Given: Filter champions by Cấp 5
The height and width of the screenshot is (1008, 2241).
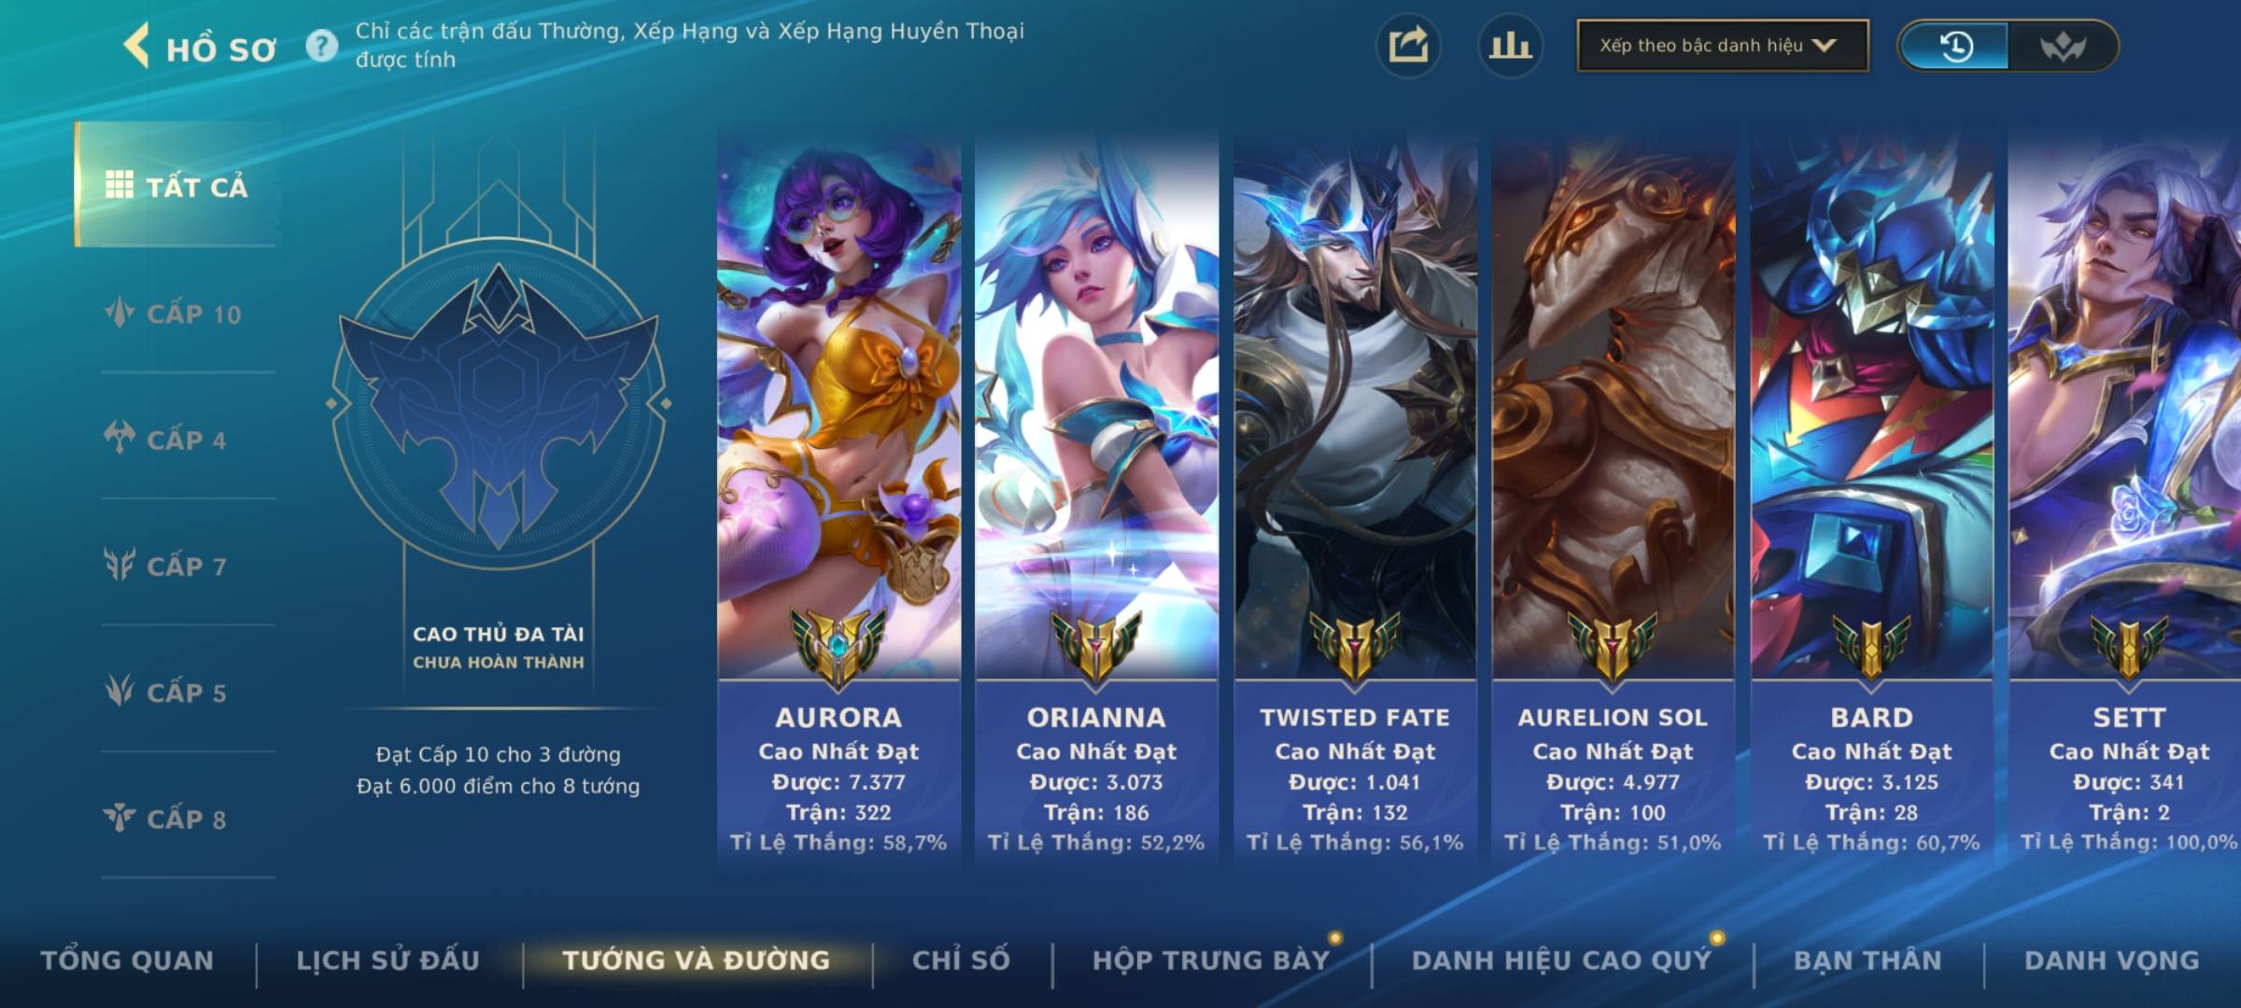Looking at the screenshot, I should 166,693.
